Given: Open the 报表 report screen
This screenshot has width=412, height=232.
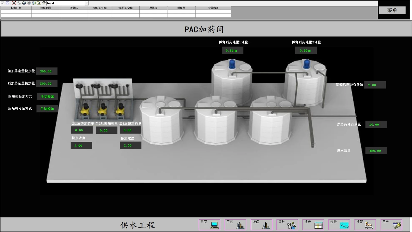Looking at the screenshot, I should click(313, 225).
